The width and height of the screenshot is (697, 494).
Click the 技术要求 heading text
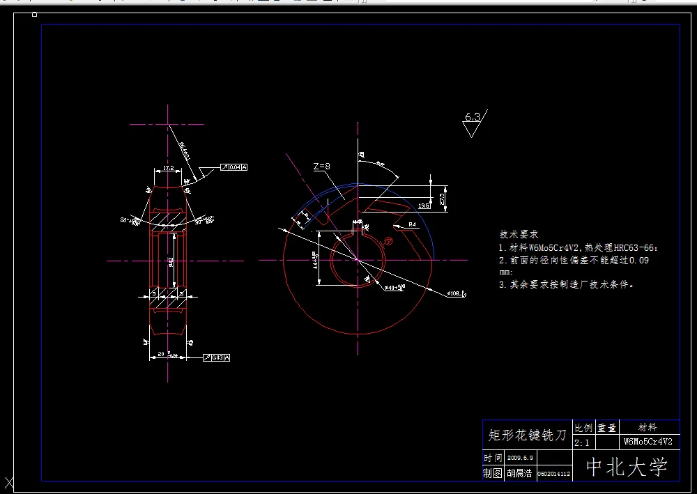[519, 234]
